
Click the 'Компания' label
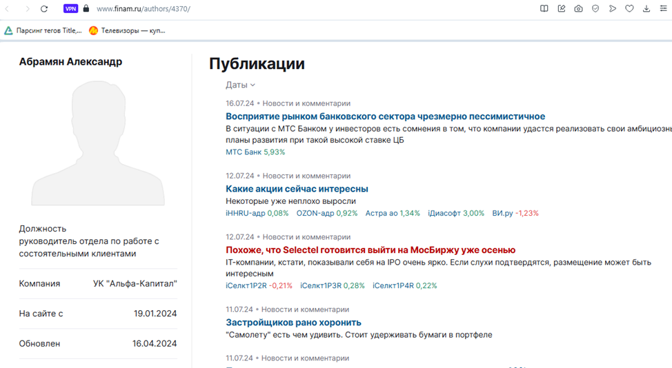pos(39,283)
